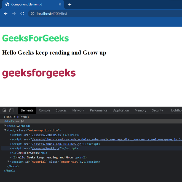This screenshot has width=182, height=182.
Task: Click the three dots beside html node
Action: [2, 121]
